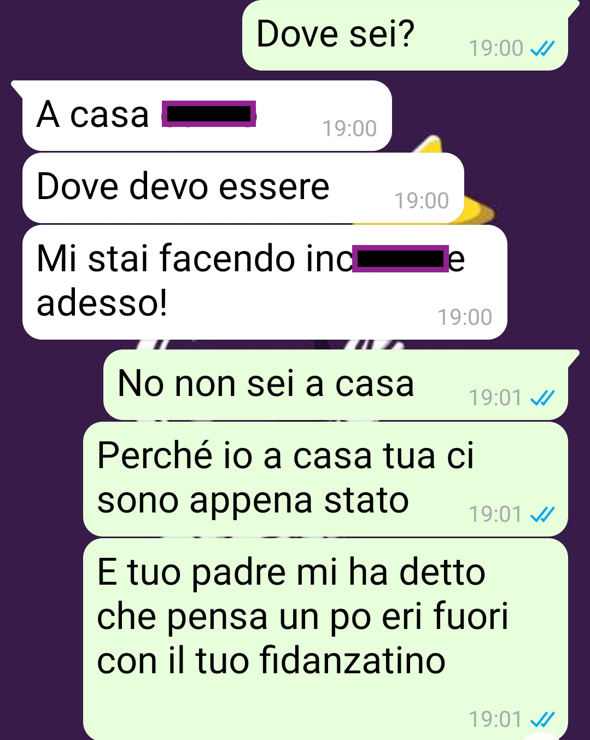Tap the blue read ticks on 'Dove sei?'
The image size is (590, 740).
[x=543, y=49]
